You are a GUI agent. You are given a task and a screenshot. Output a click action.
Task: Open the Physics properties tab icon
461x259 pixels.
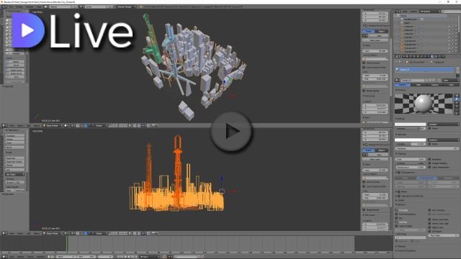[x=443, y=56]
